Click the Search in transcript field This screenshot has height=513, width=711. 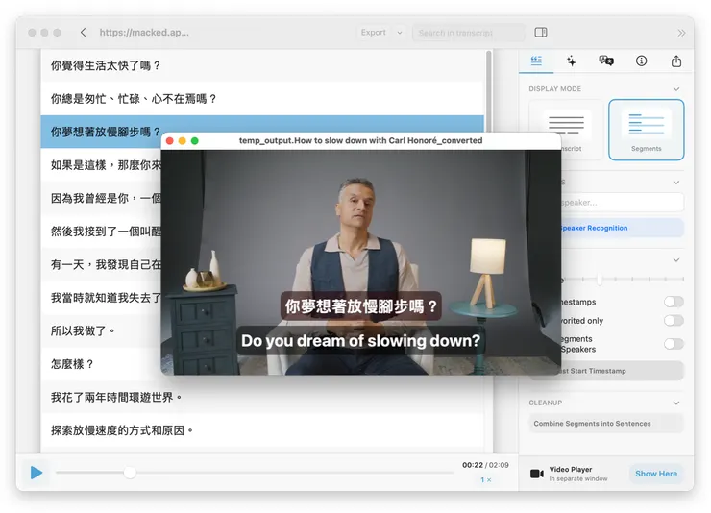tap(469, 33)
